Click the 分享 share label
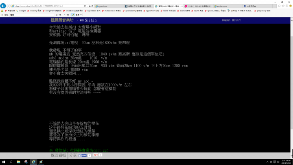This screenshot has width=293, height=165. (x=73, y=155)
